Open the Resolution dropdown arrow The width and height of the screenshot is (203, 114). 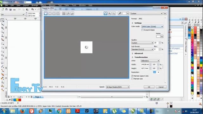click(158, 72)
